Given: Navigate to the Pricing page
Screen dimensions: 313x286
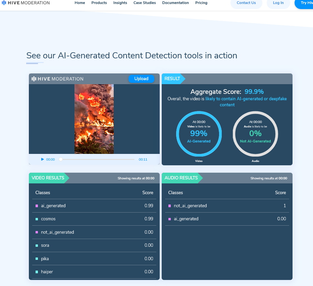Looking at the screenshot, I should coord(201,3).
